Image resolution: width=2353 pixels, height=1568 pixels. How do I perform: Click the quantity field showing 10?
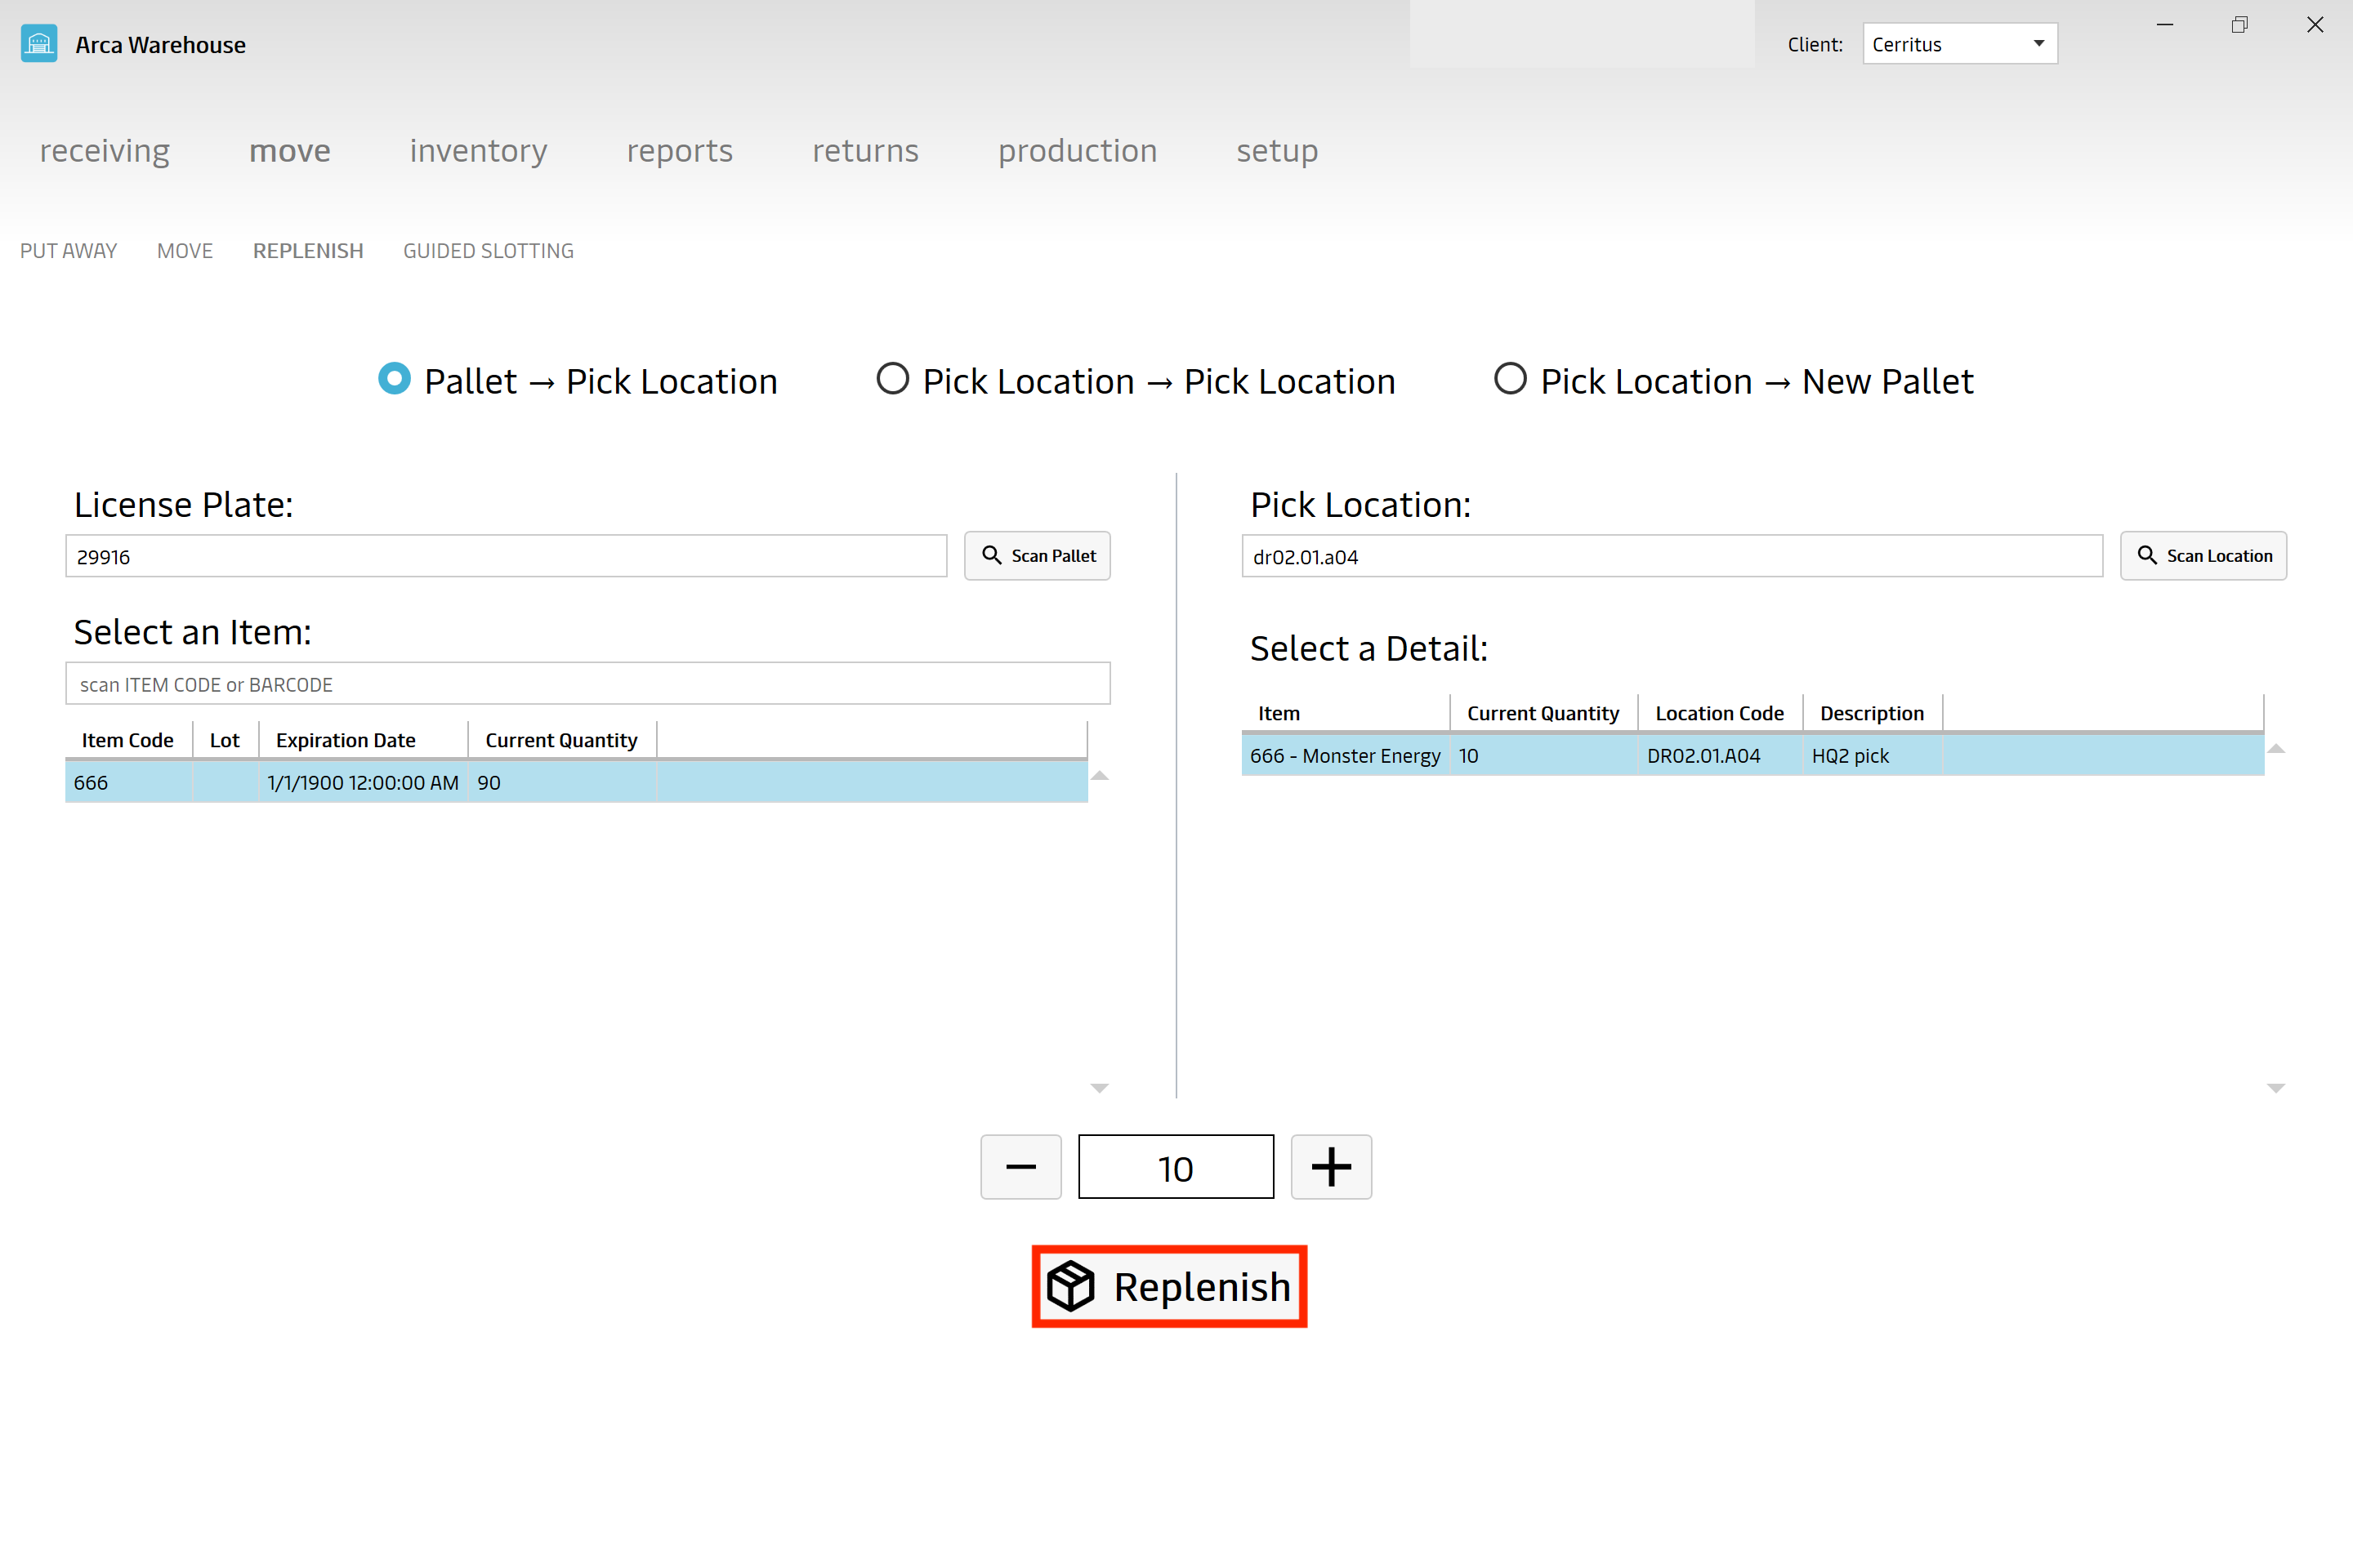[1176, 1167]
